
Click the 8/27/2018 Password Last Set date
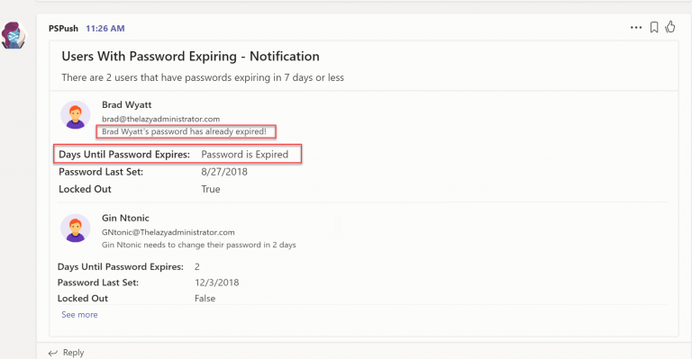coord(224,172)
